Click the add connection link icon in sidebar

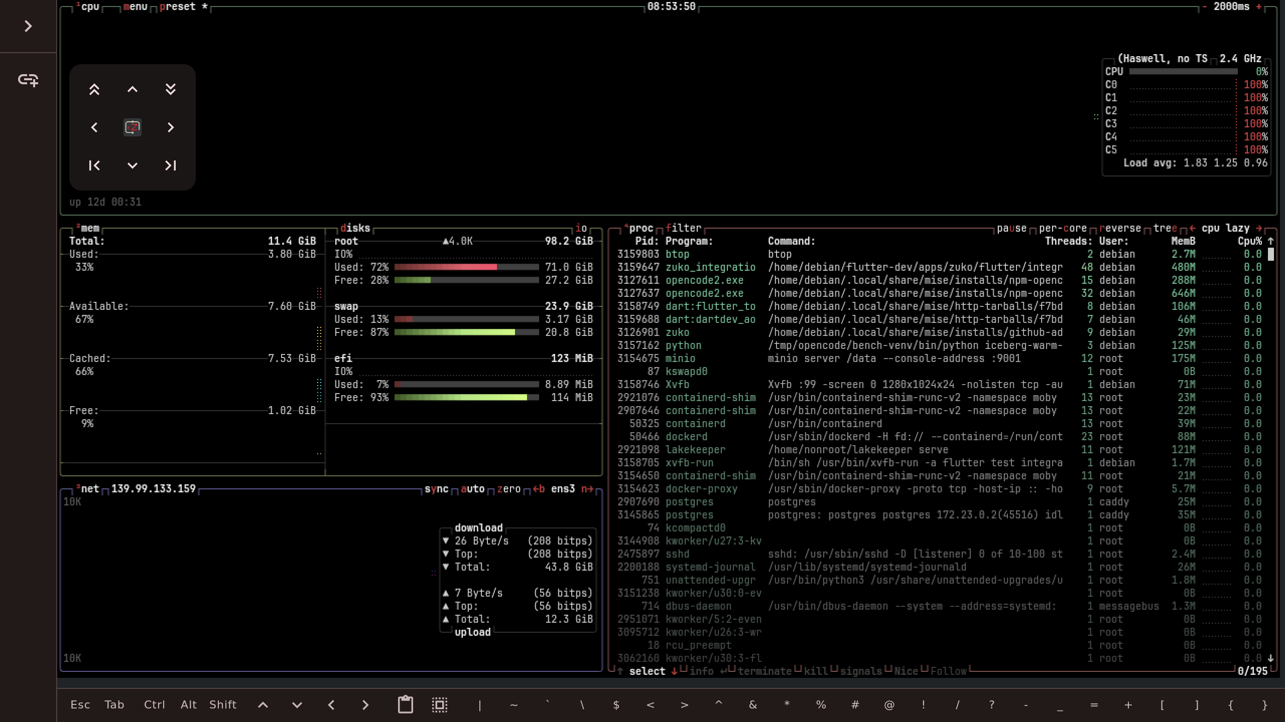[28, 79]
